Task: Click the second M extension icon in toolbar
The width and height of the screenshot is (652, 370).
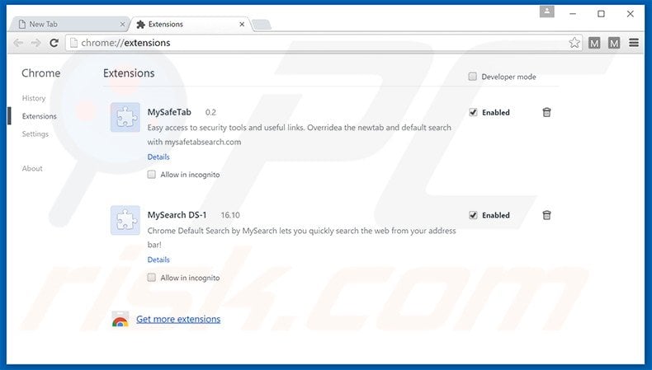Action: [x=614, y=43]
